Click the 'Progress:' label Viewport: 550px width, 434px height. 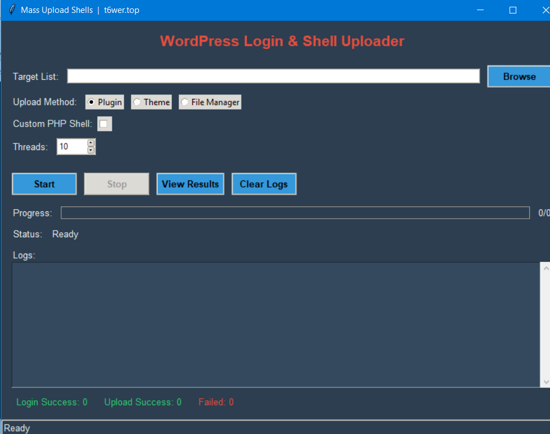tap(32, 213)
